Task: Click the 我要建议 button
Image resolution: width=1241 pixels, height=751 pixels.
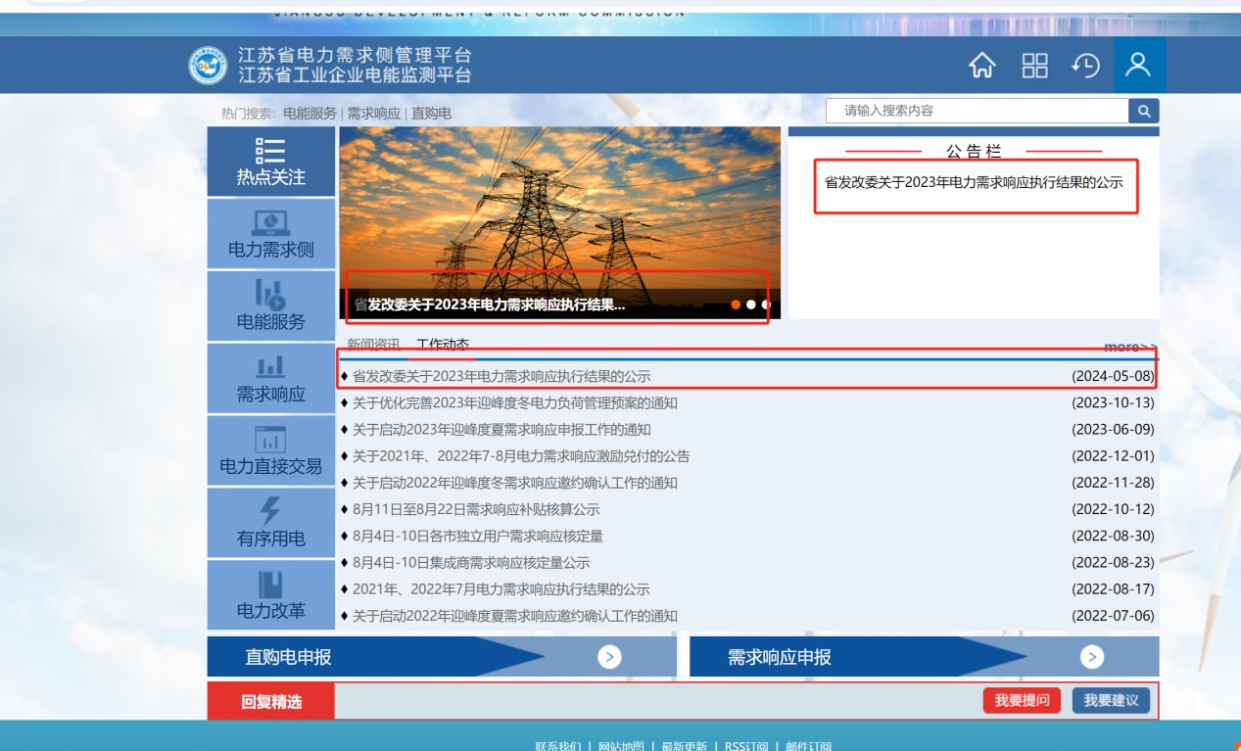Action: click(1111, 700)
